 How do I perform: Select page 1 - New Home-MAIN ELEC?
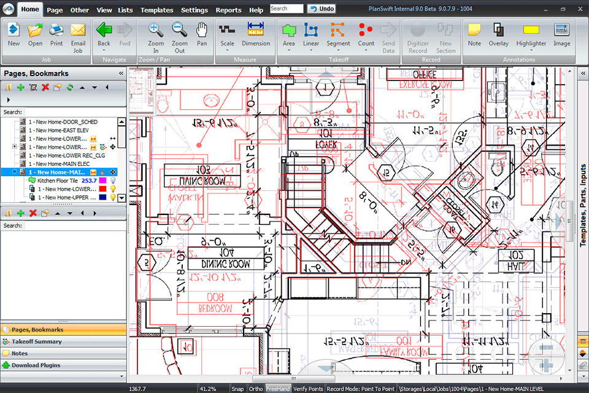tap(59, 163)
